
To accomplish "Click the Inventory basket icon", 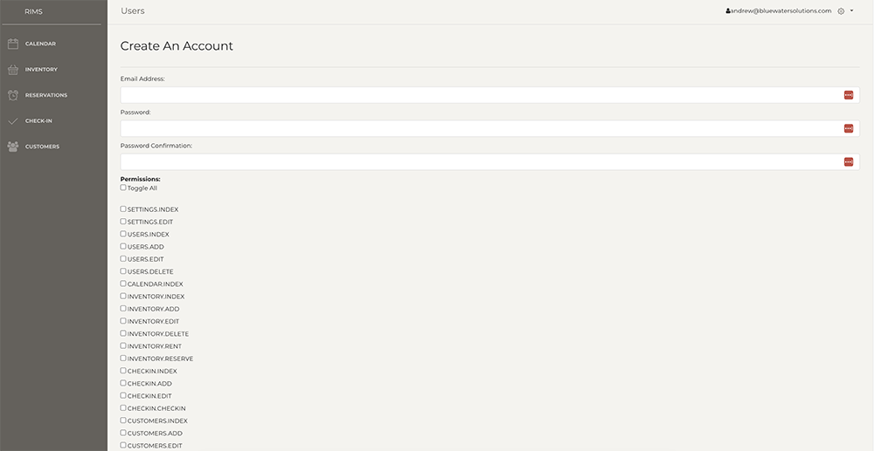I will [13, 70].
